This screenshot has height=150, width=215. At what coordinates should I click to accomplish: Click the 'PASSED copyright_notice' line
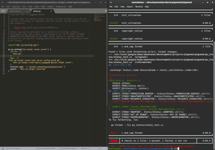(x=126, y=39)
